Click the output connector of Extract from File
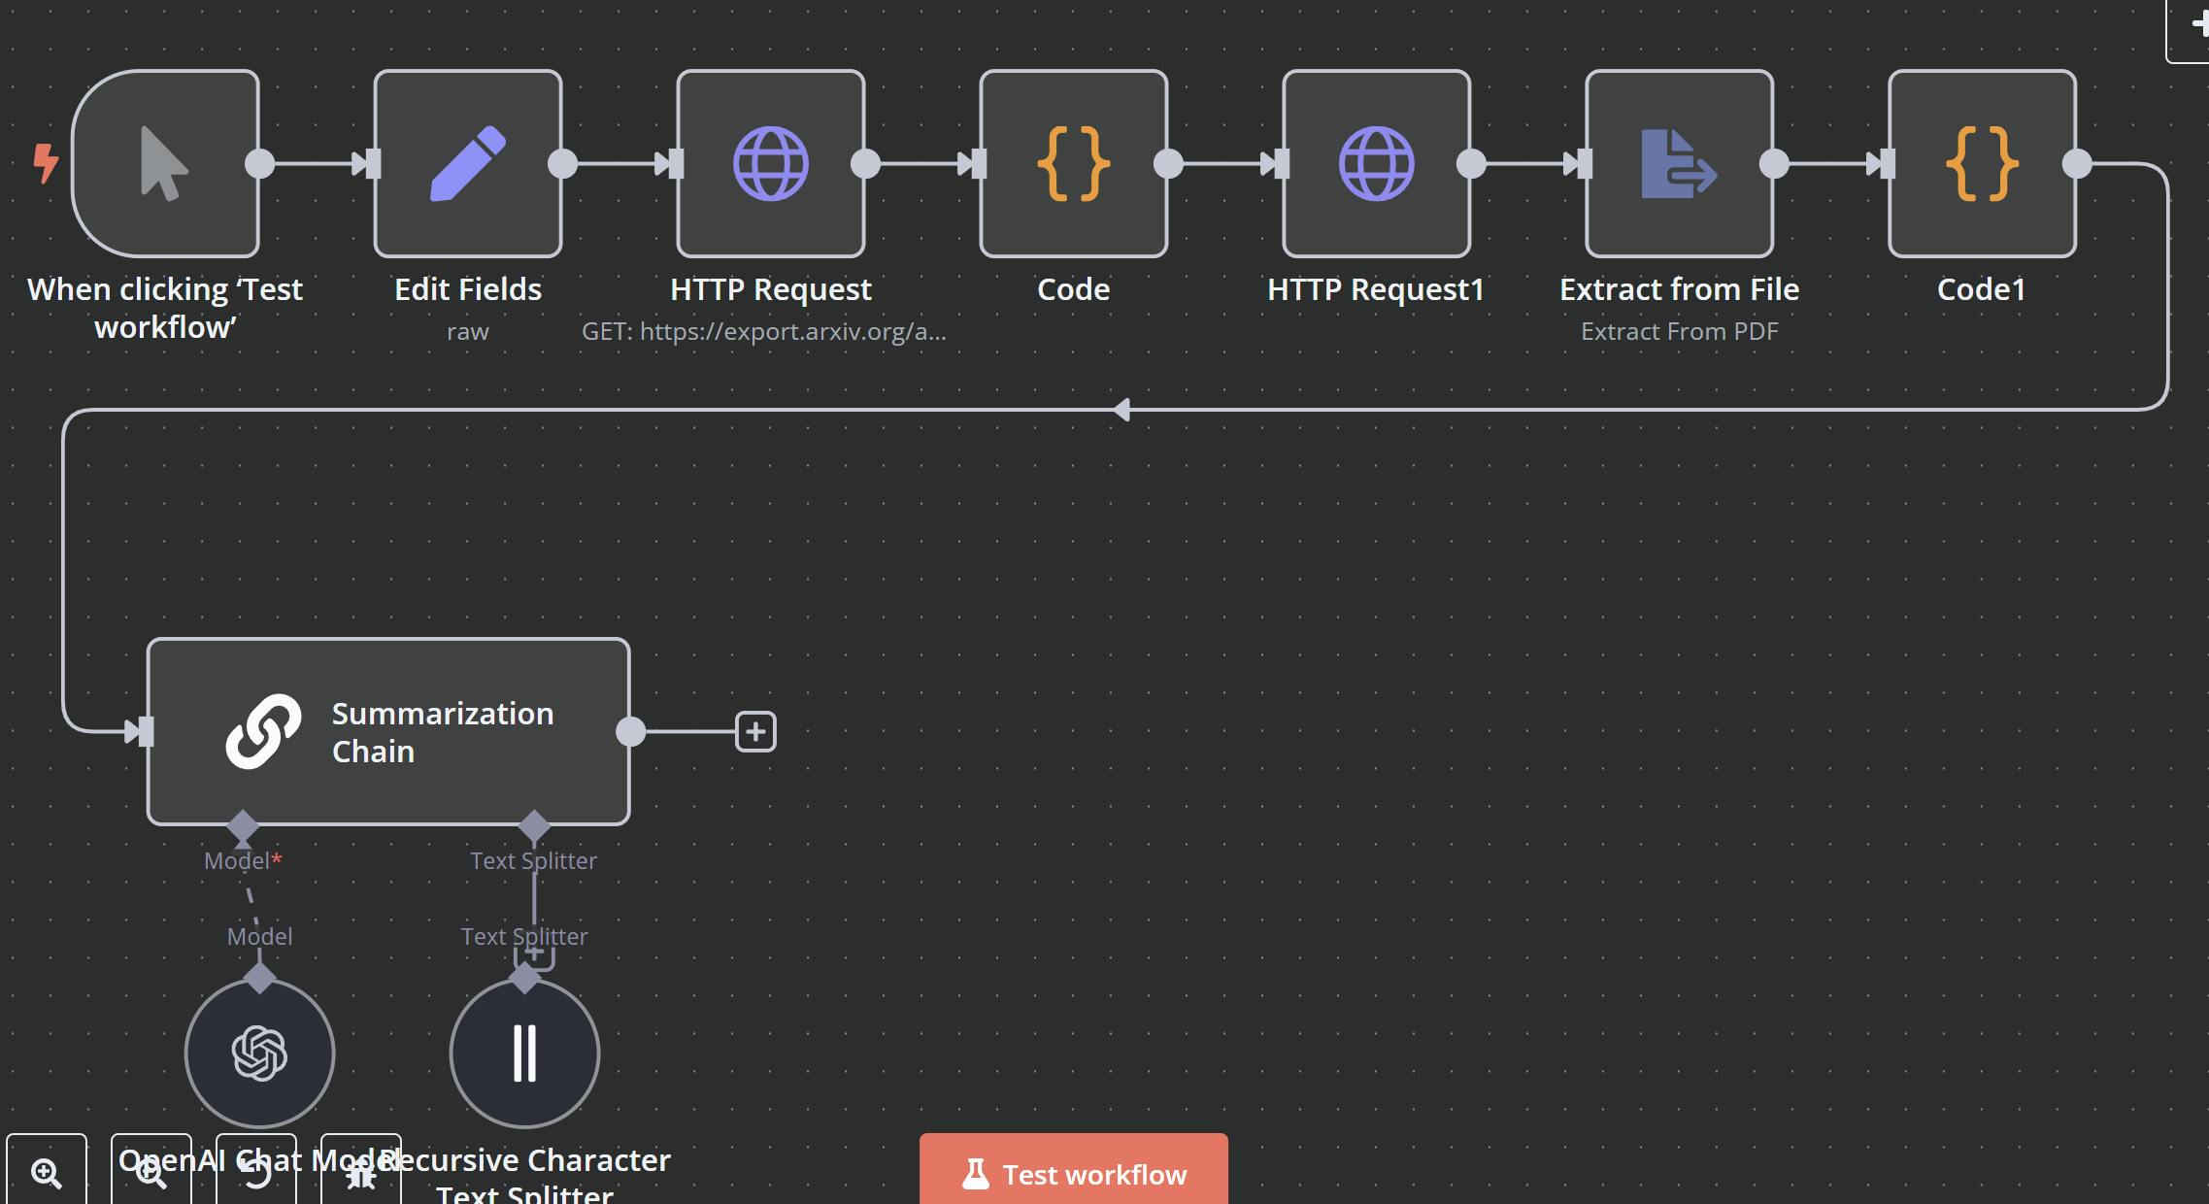The image size is (2209, 1204). (x=1774, y=164)
